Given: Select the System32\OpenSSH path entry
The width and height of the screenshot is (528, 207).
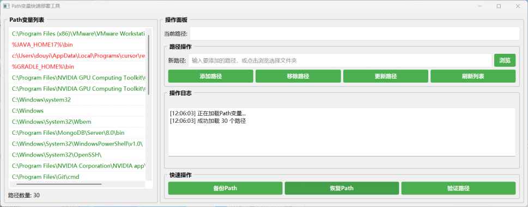Looking at the screenshot, I should pos(78,155).
